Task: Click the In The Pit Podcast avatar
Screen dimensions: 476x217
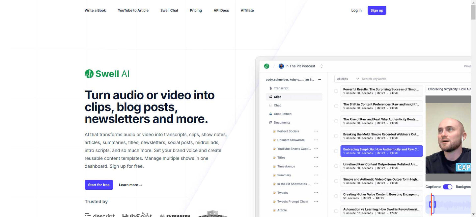Action: point(281,66)
